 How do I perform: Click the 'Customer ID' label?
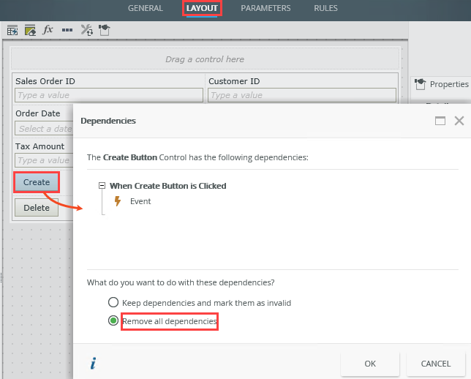point(234,81)
